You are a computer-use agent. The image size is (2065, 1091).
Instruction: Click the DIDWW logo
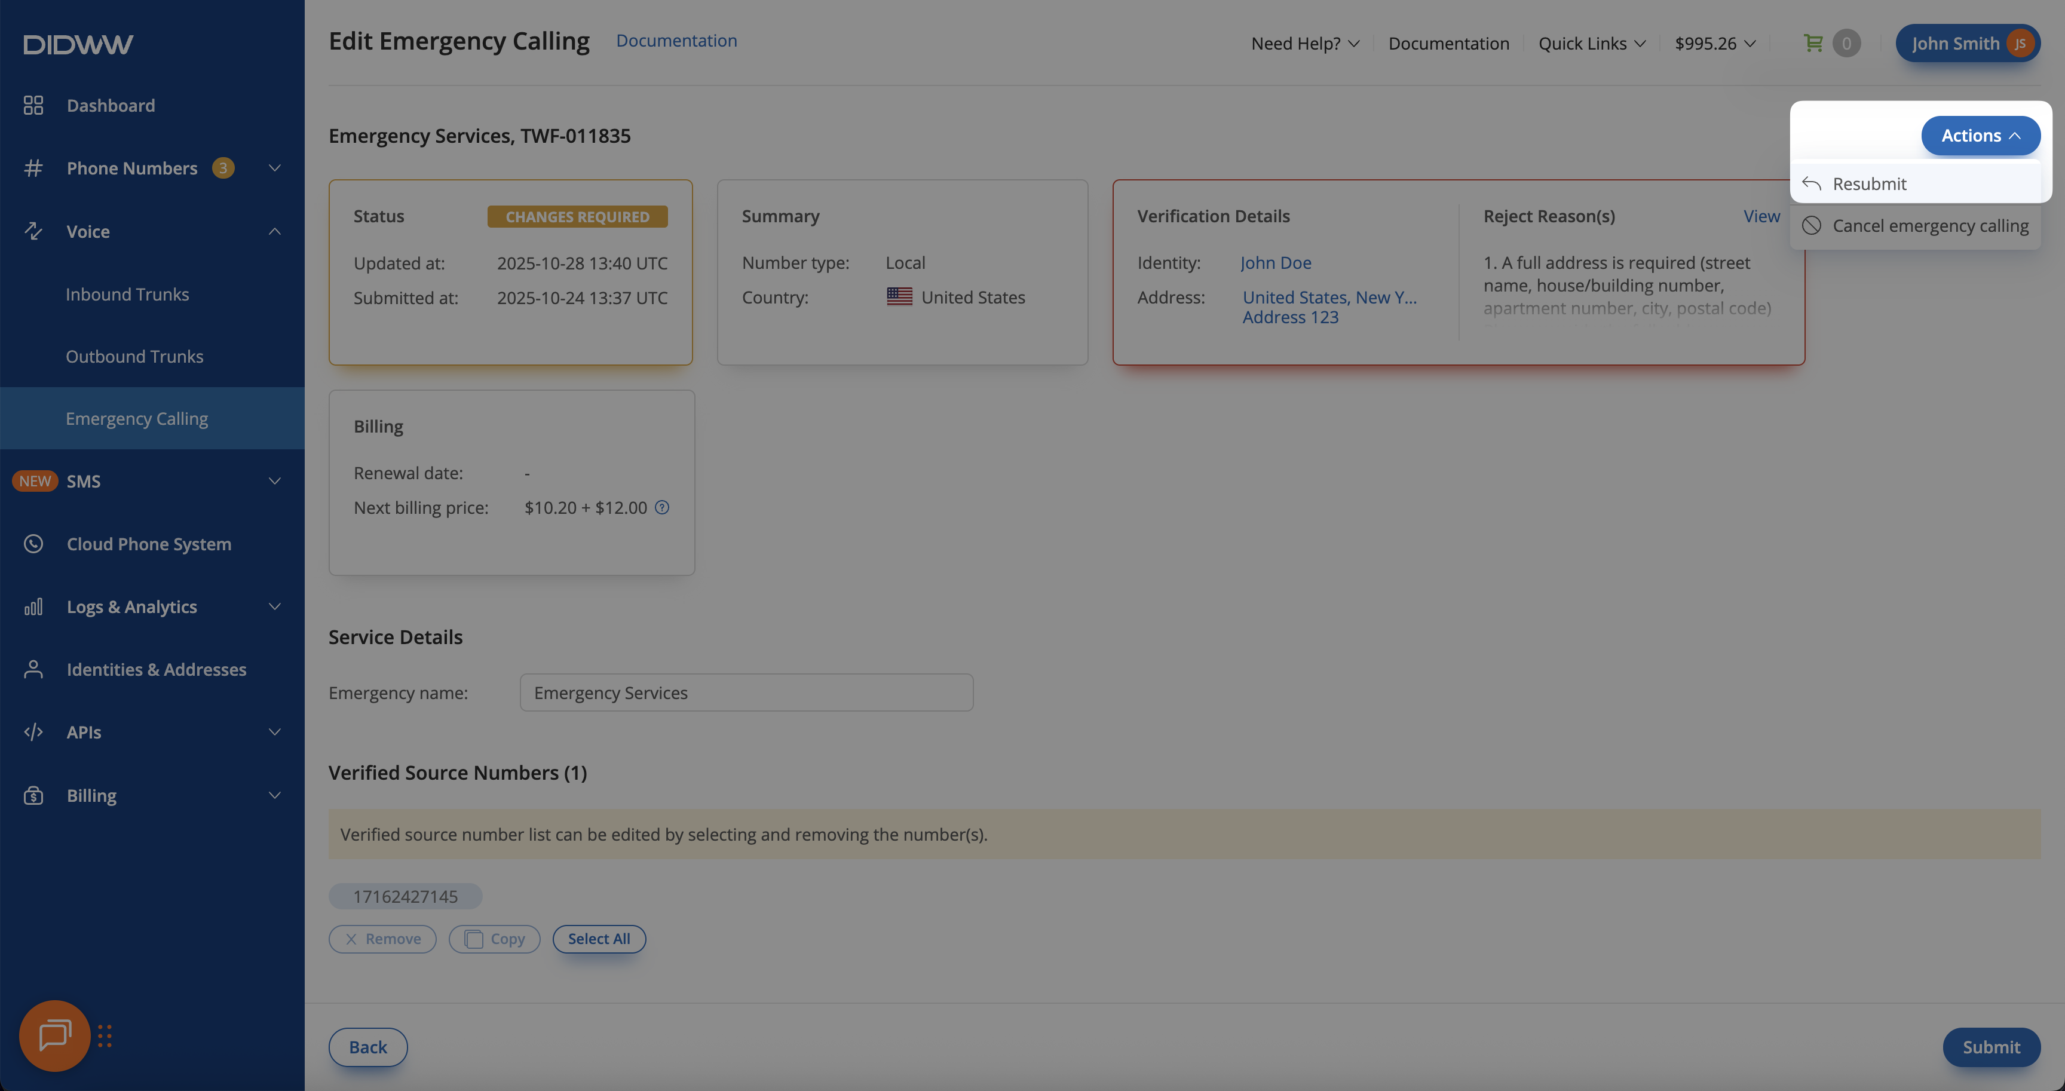pyautogui.click(x=78, y=44)
